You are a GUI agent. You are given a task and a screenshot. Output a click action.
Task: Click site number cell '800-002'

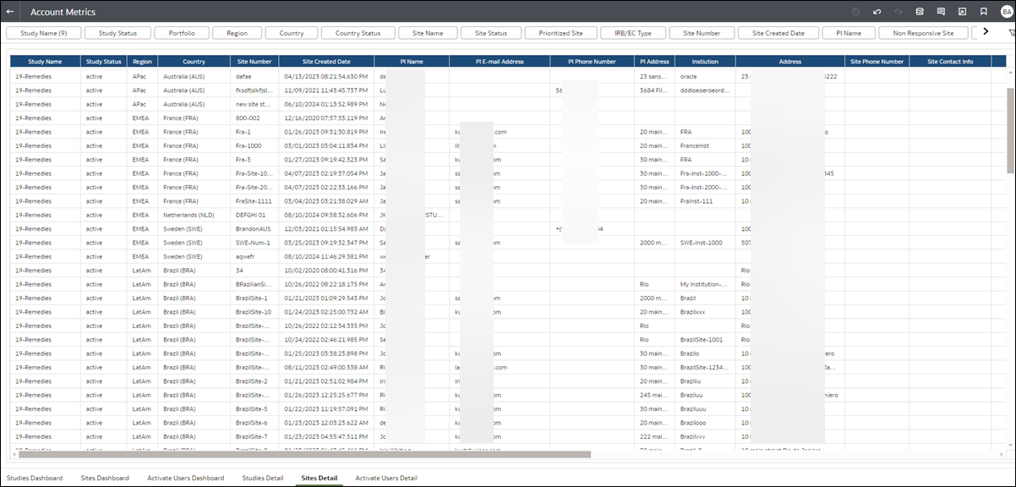click(254, 118)
